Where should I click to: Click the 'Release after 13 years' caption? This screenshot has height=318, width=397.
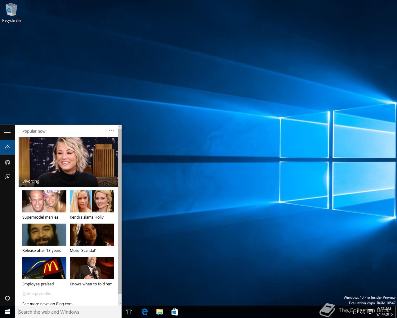42,251
